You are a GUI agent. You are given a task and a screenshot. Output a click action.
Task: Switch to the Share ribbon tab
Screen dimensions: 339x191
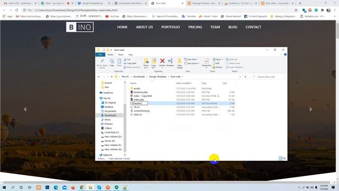(120, 55)
